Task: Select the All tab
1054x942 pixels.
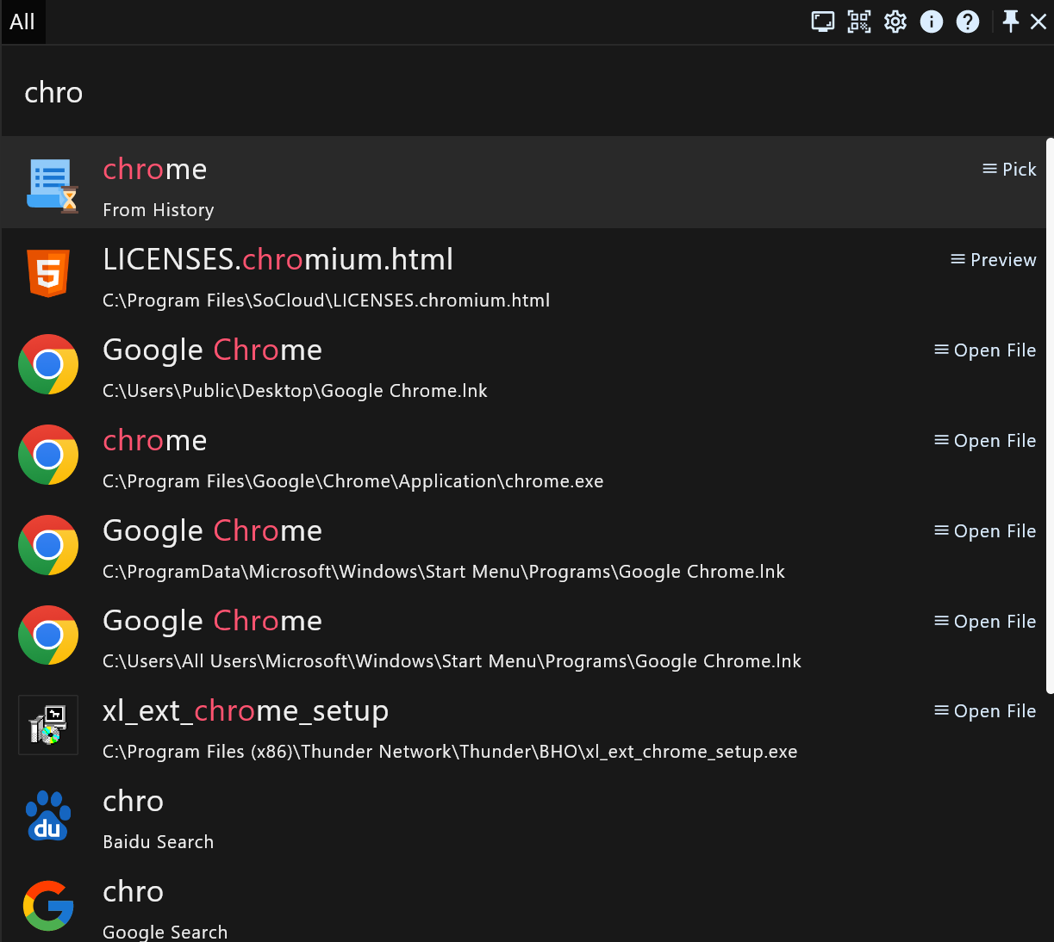Action: (22, 22)
